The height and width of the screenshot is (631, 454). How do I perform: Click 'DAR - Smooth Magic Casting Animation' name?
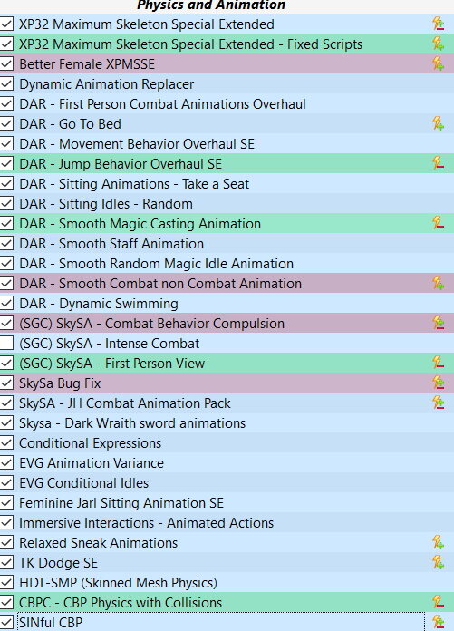140,224
